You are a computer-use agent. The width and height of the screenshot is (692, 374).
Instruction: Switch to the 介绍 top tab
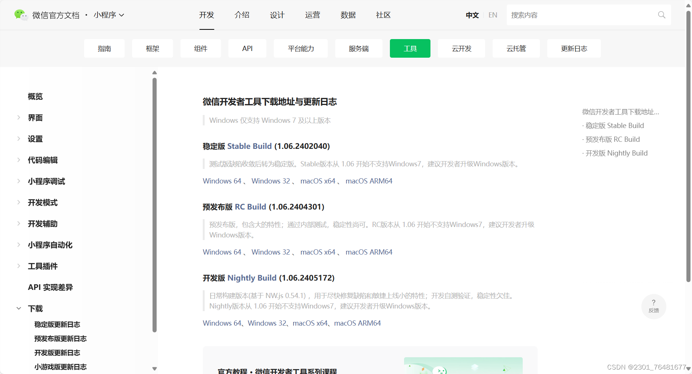(242, 15)
